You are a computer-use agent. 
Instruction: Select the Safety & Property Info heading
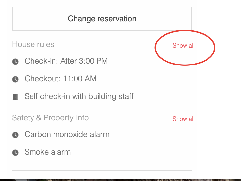click(50, 118)
